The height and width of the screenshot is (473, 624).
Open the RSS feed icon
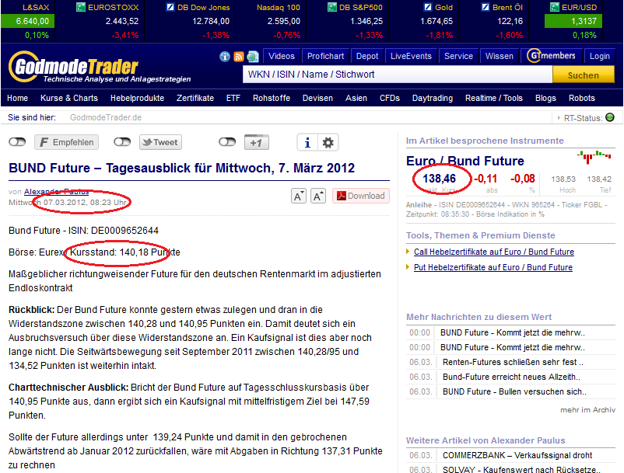[x=238, y=56]
